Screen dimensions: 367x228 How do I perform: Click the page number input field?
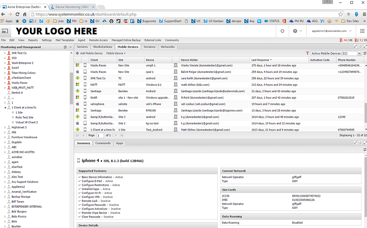tap(100, 135)
